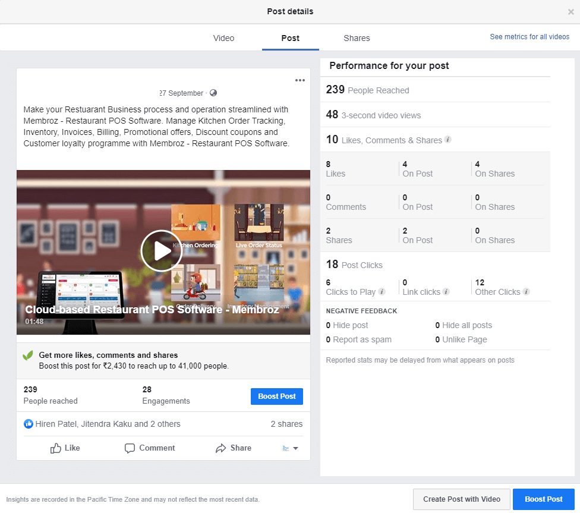Click Boost Post button inside the post card
This screenshot has height=513, width=580.
[277, 396]
